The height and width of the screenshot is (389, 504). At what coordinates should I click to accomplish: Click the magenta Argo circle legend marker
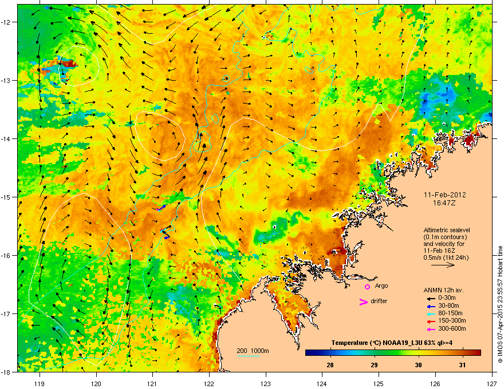coord(367,287)
